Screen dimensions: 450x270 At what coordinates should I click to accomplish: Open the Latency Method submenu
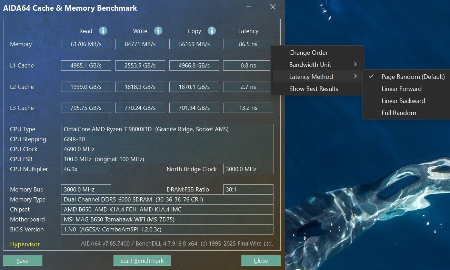[317, 77]
